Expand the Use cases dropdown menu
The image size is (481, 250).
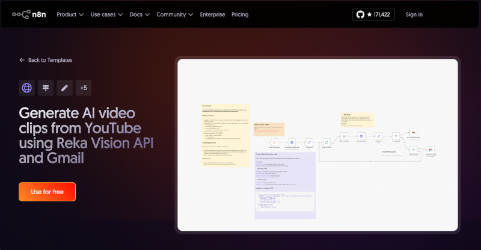[x=106, y=14]
